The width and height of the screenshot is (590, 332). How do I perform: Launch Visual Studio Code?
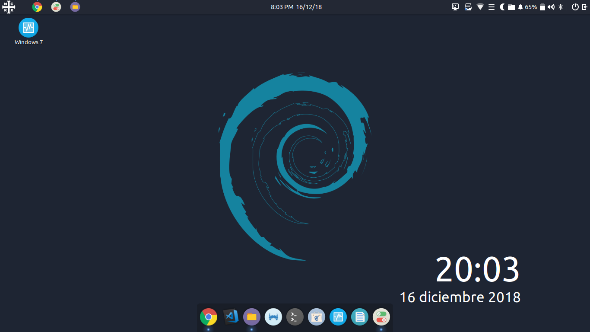[230, 317]
